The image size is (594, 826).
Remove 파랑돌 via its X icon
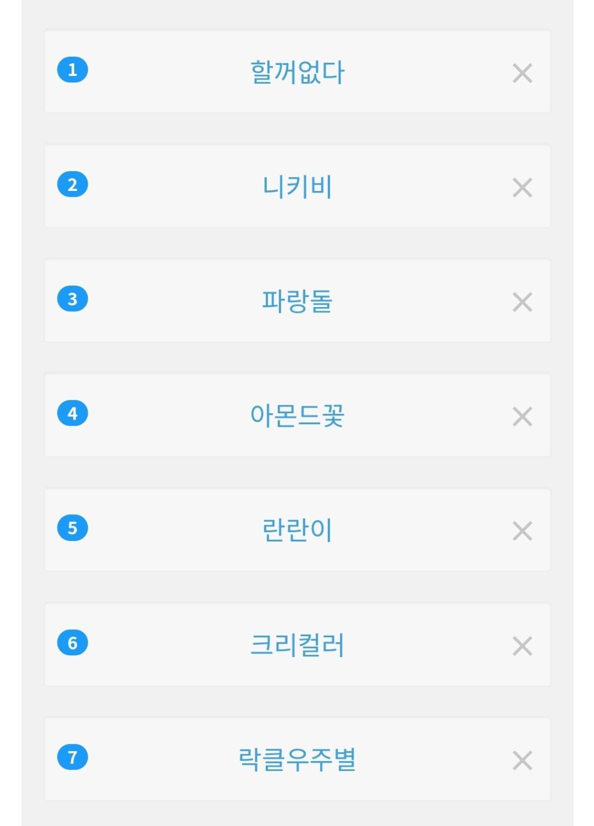pos(522,302)
